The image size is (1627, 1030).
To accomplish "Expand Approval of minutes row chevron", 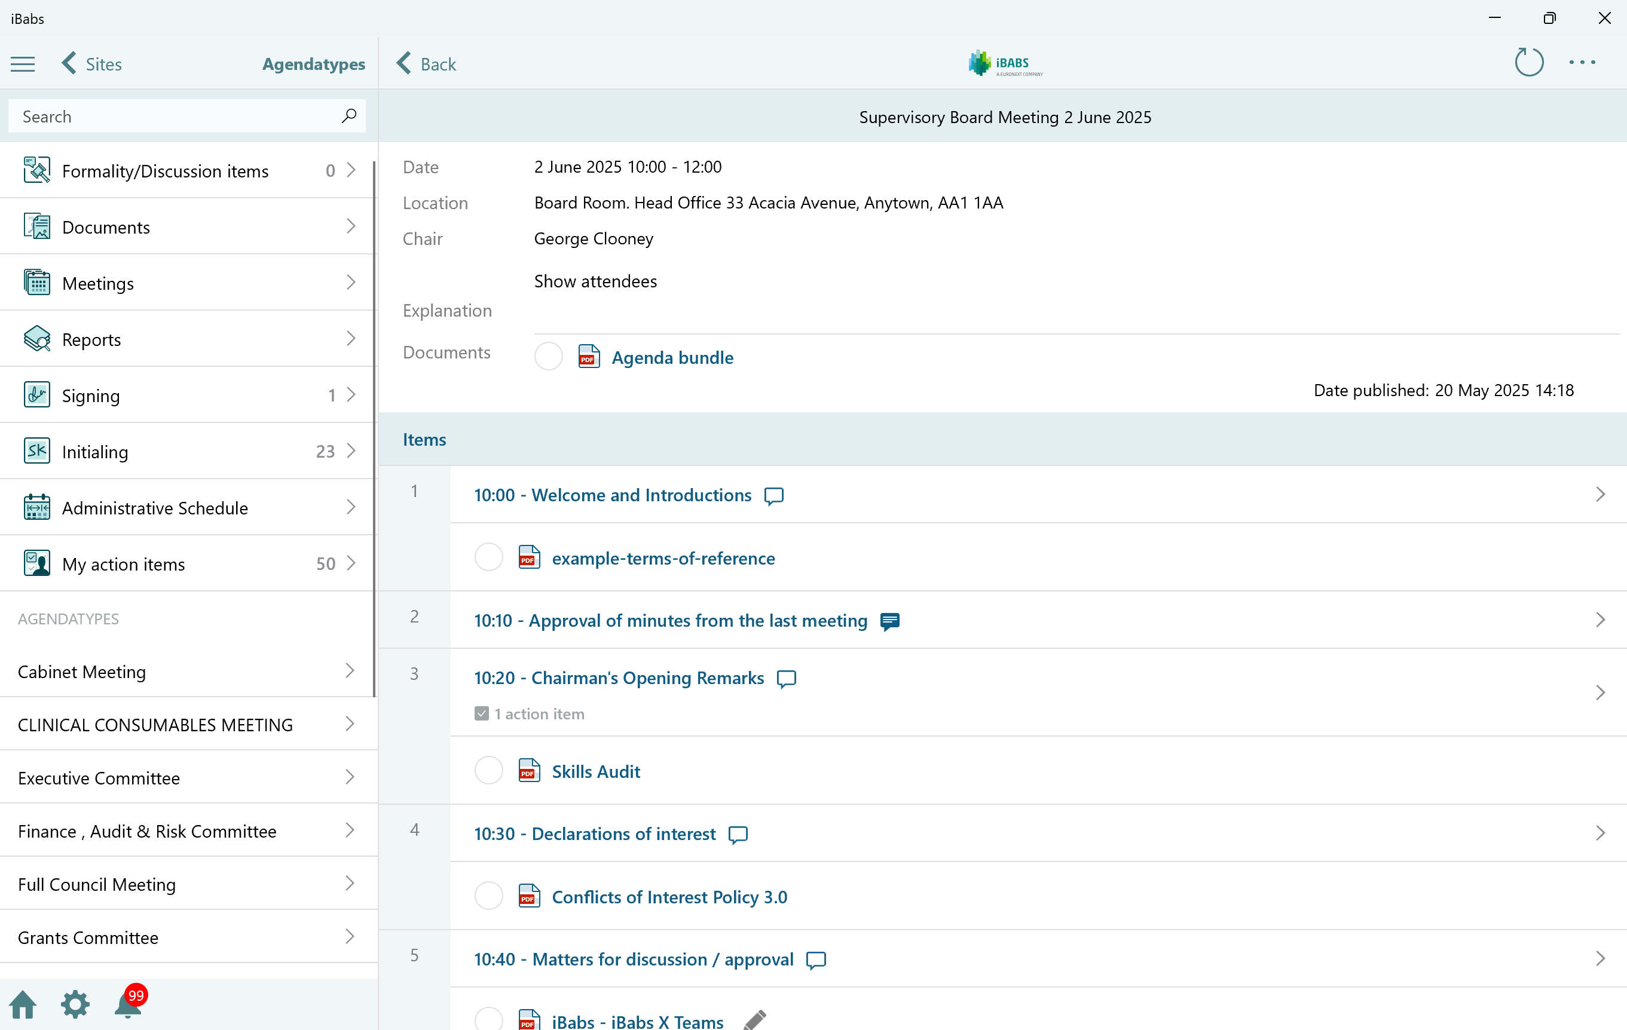I will tap(1600, 620).
